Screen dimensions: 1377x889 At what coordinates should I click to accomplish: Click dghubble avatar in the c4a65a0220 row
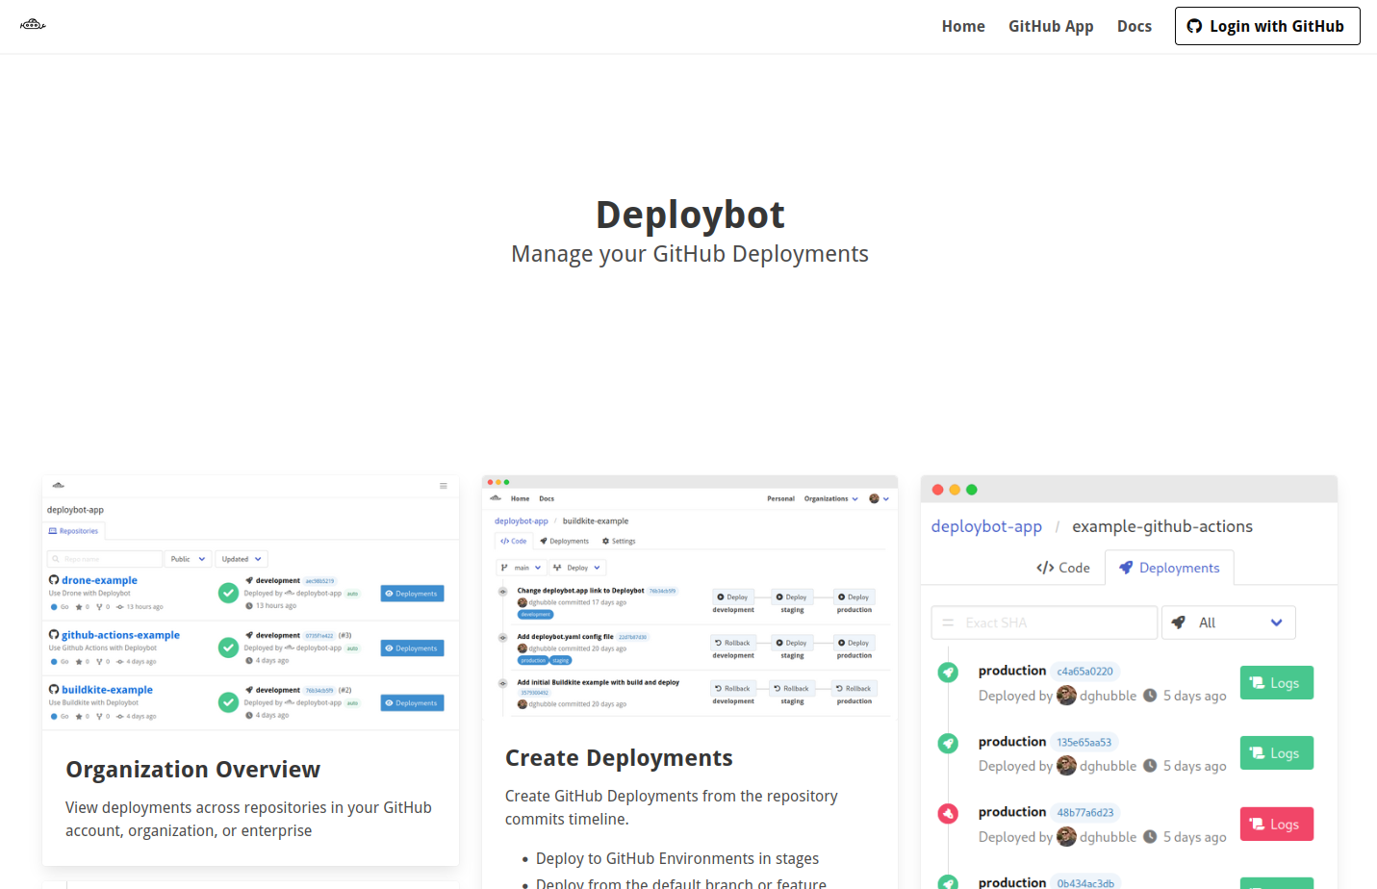coord(1066,696)
